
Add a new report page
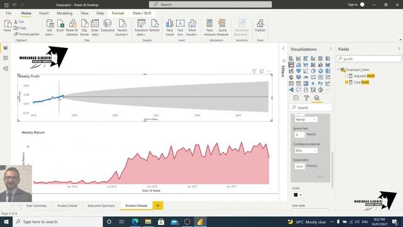[158, 206]
